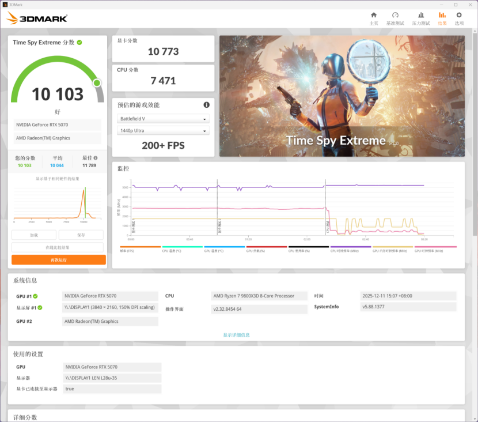Open the Benchmarks gauge icon
Screen dimensions: 478x422
point(395,15)
